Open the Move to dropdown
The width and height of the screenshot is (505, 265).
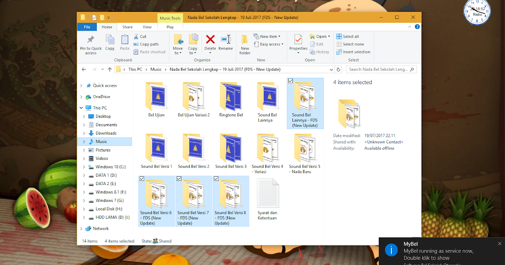(x=178, y=51)
